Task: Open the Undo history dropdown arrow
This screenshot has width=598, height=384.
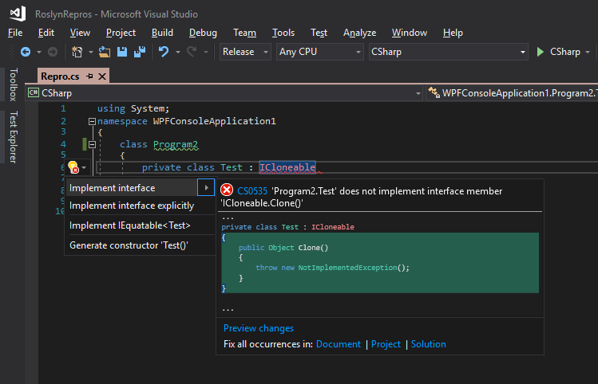Action: (x=178, y=52)
